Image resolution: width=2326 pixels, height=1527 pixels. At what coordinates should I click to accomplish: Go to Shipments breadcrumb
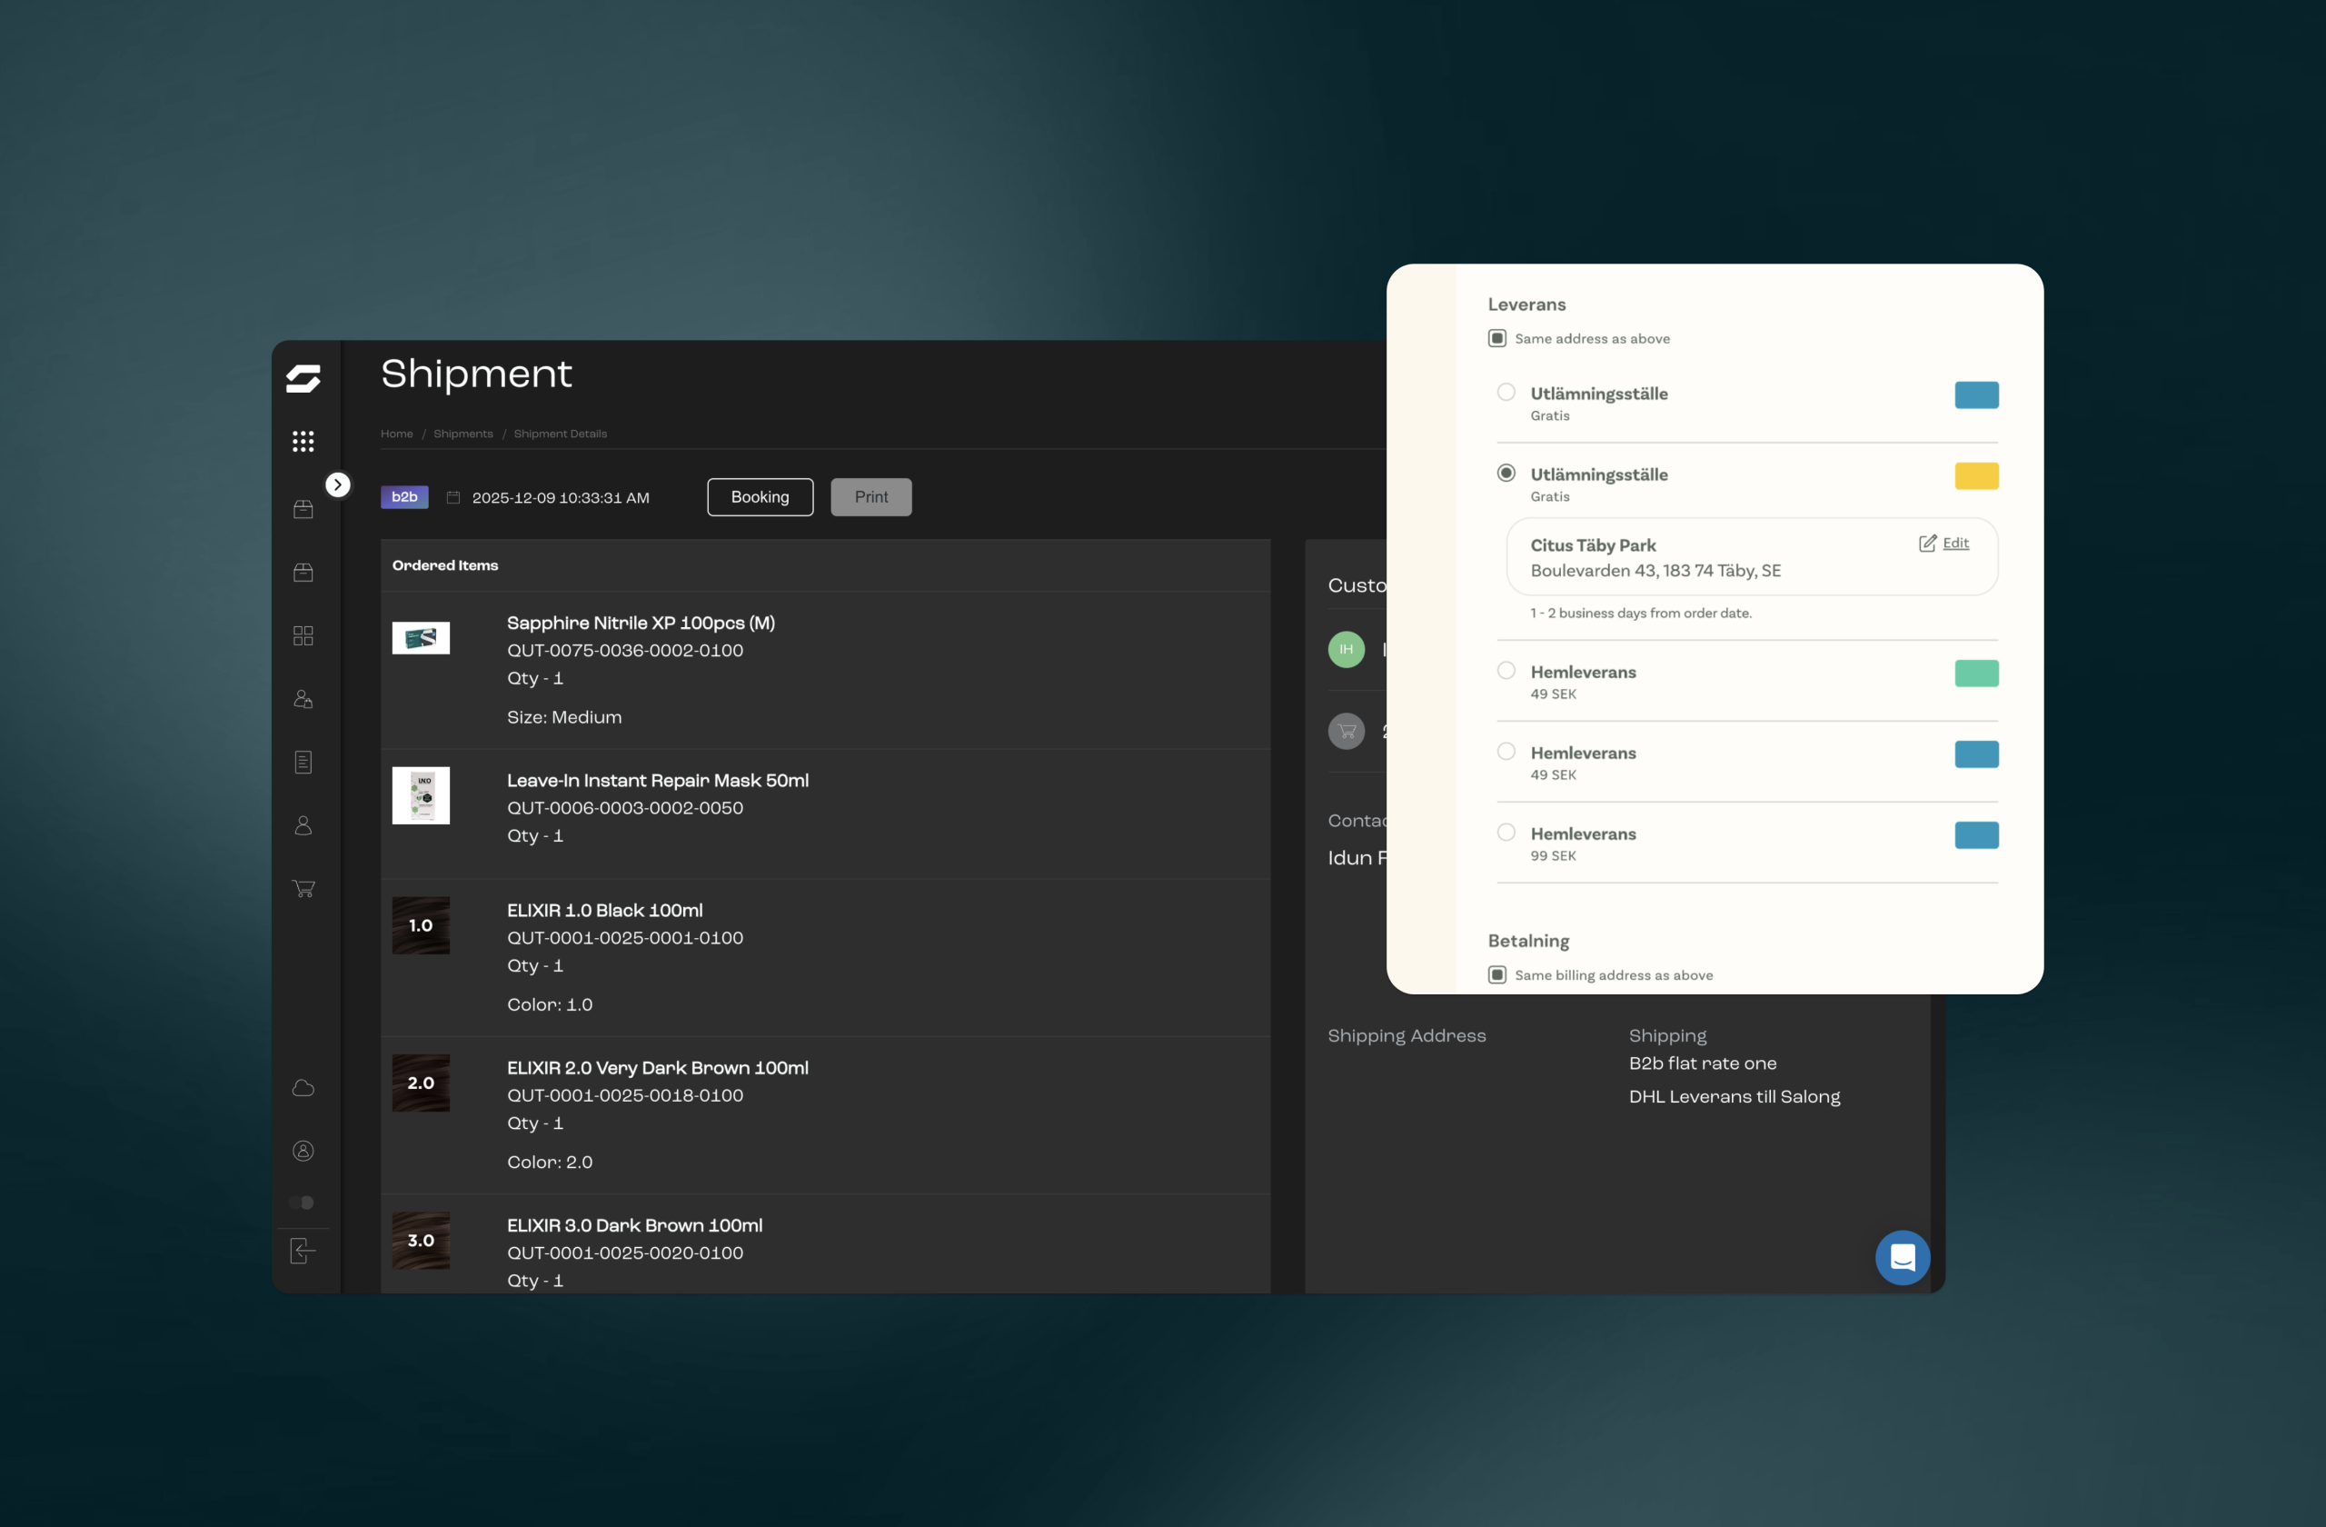coord(463,433)
